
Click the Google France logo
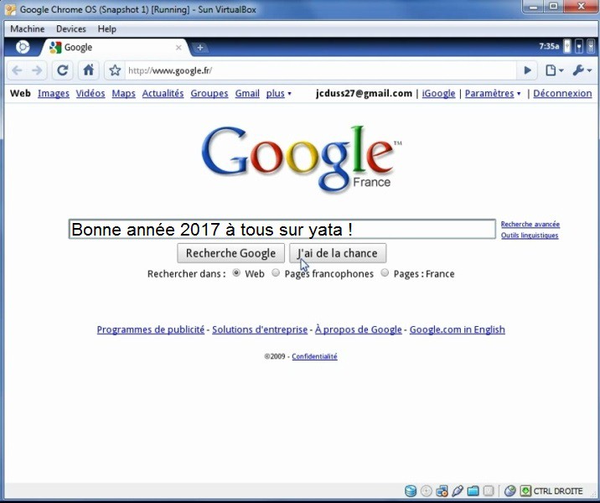pyautogui.click(x=301, y=158)
